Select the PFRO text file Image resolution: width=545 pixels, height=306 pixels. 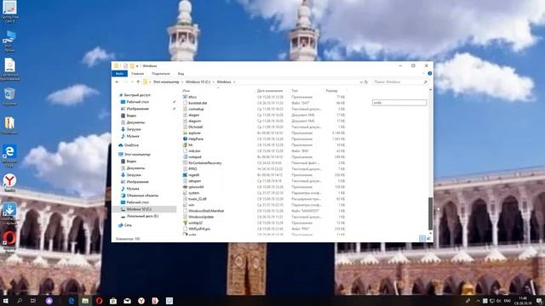pyautogui.click(x=192, y=169)
